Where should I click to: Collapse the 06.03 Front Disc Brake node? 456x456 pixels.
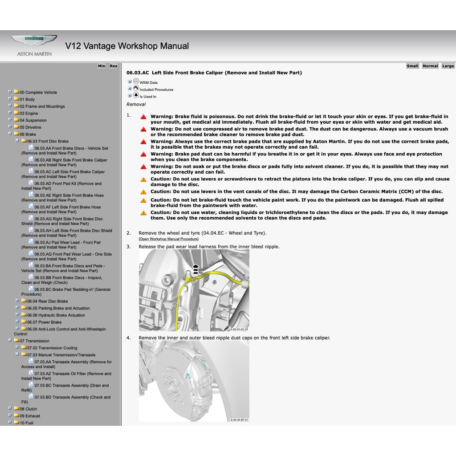click(16, 141)
